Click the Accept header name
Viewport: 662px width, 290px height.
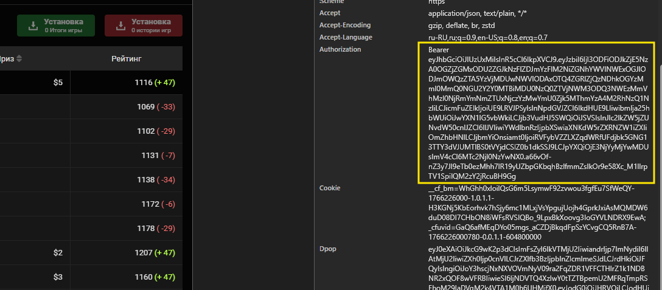point(330,13)
